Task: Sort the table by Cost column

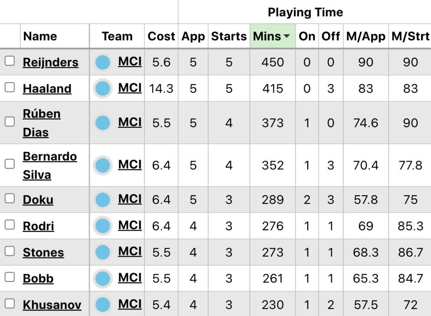Action: (x=161, y=37)
